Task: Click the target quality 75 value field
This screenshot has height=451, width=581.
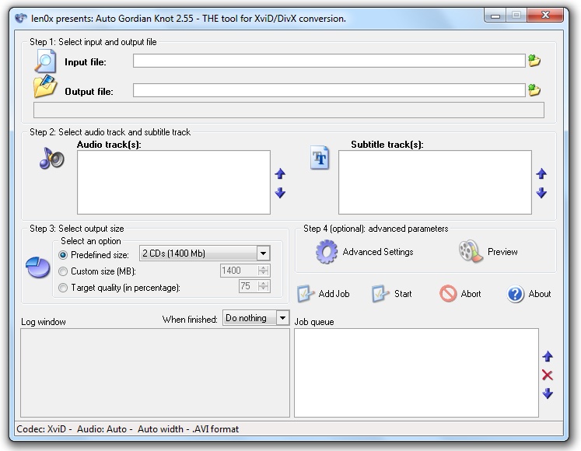Action: tap(249, 286)
